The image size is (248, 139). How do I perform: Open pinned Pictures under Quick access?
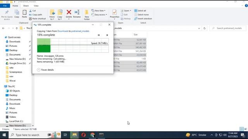[13, 46]
